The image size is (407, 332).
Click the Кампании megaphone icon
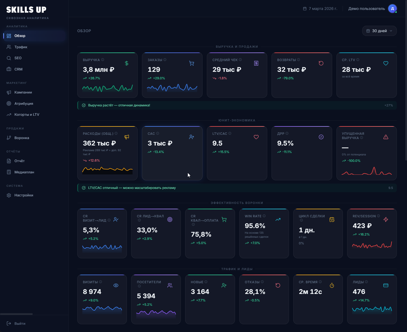point(9,92)
